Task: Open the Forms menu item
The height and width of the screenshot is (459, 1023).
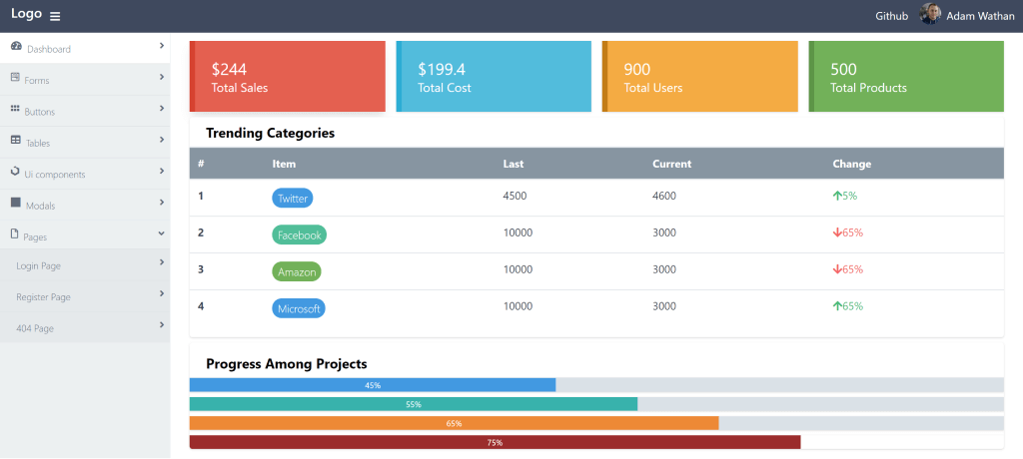Action: click(85, 80)
